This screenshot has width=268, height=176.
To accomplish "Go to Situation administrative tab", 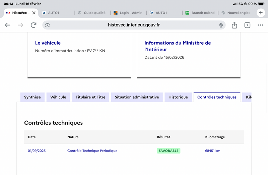I will coord(137,97).
